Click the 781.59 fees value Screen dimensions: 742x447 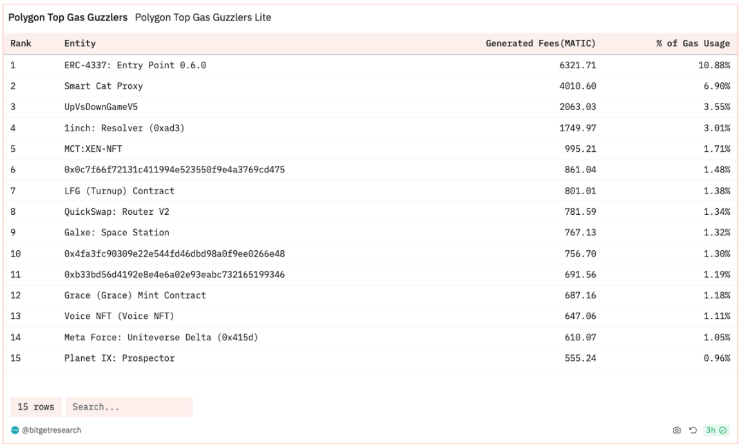coord(580,212)
